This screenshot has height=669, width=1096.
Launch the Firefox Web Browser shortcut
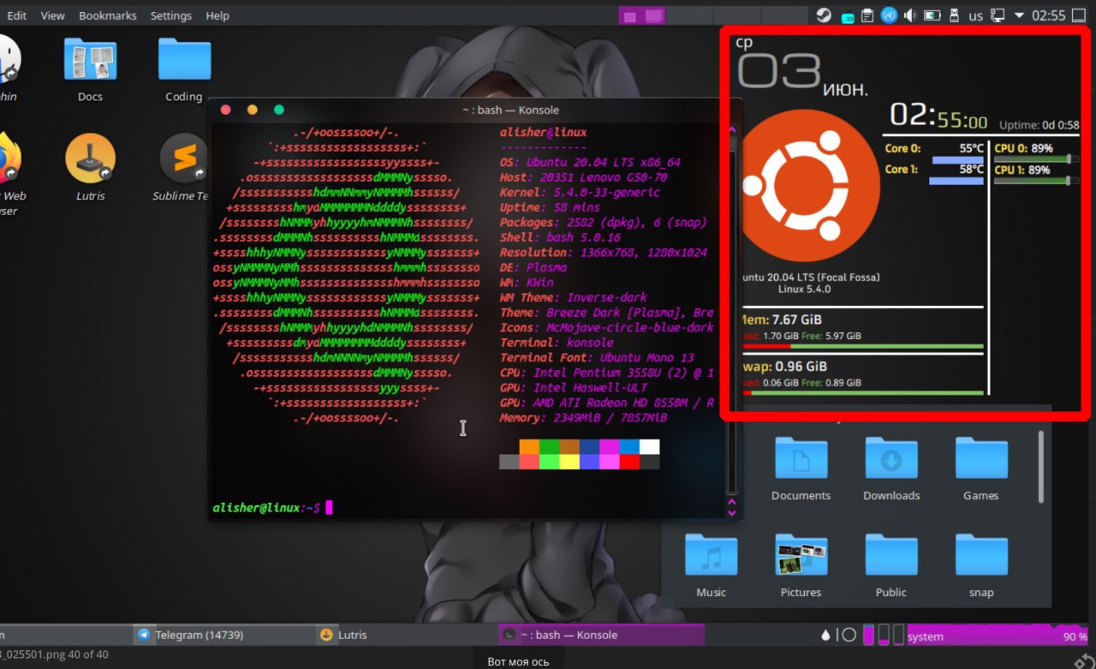9,171
